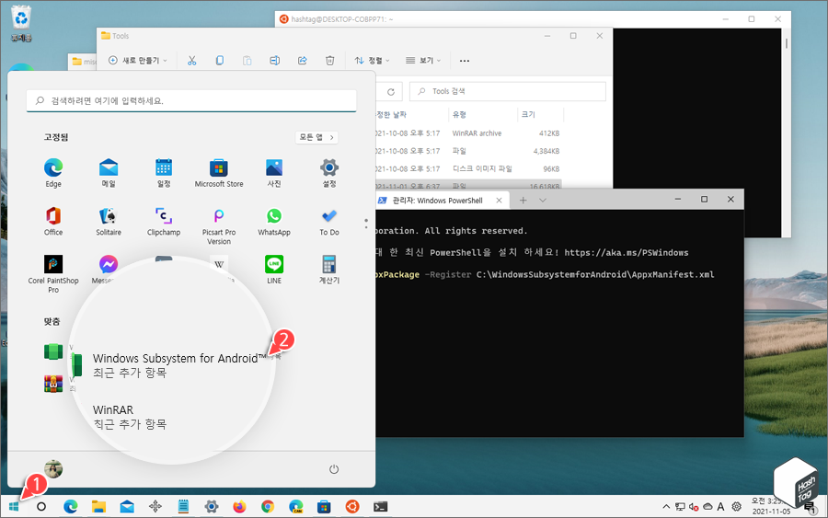828x518 pixels.
Task: Open Picsart Pro Version app
Action: point(219,225)
